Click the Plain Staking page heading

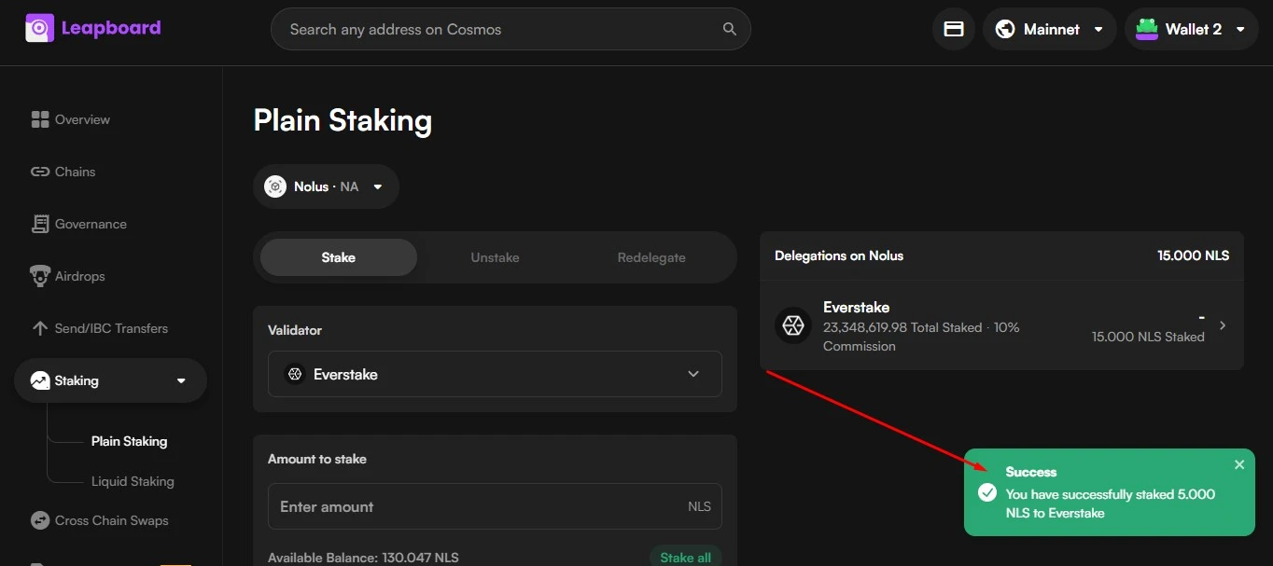tap(343, 120)
